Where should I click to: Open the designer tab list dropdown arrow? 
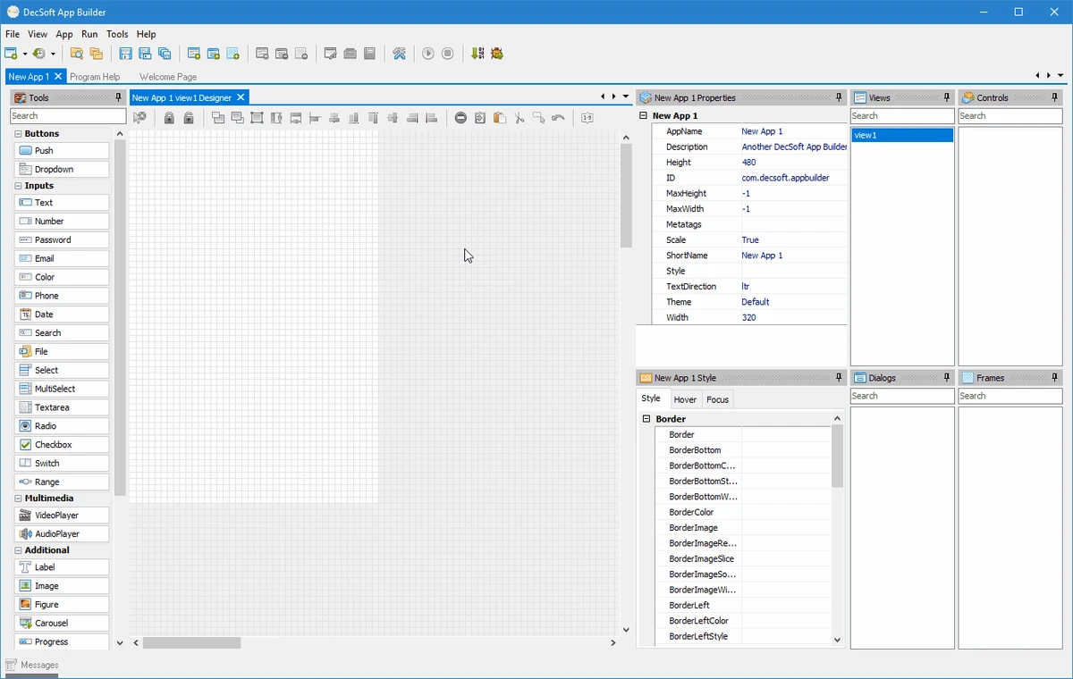tap(626, 96)
